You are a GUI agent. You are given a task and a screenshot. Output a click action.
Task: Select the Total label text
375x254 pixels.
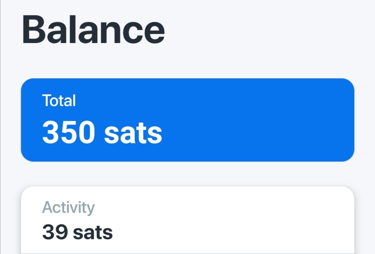click(59, 100)
